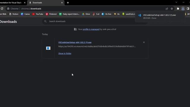The width and height of the screenshot is (190, 107).
Task: Click the Chrome site info icon in address bar
Action: coord(8,9)
